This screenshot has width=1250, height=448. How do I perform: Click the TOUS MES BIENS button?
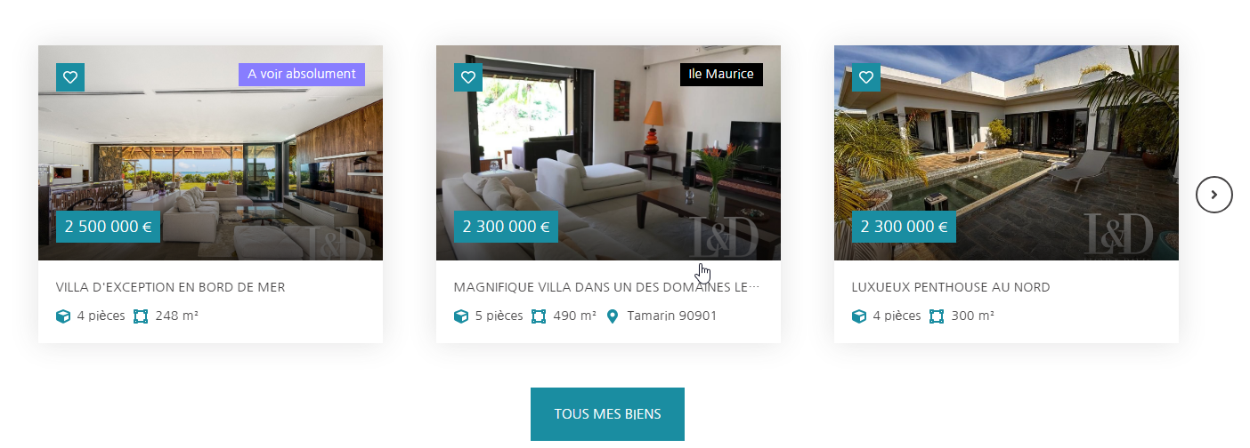coord(607,414)
